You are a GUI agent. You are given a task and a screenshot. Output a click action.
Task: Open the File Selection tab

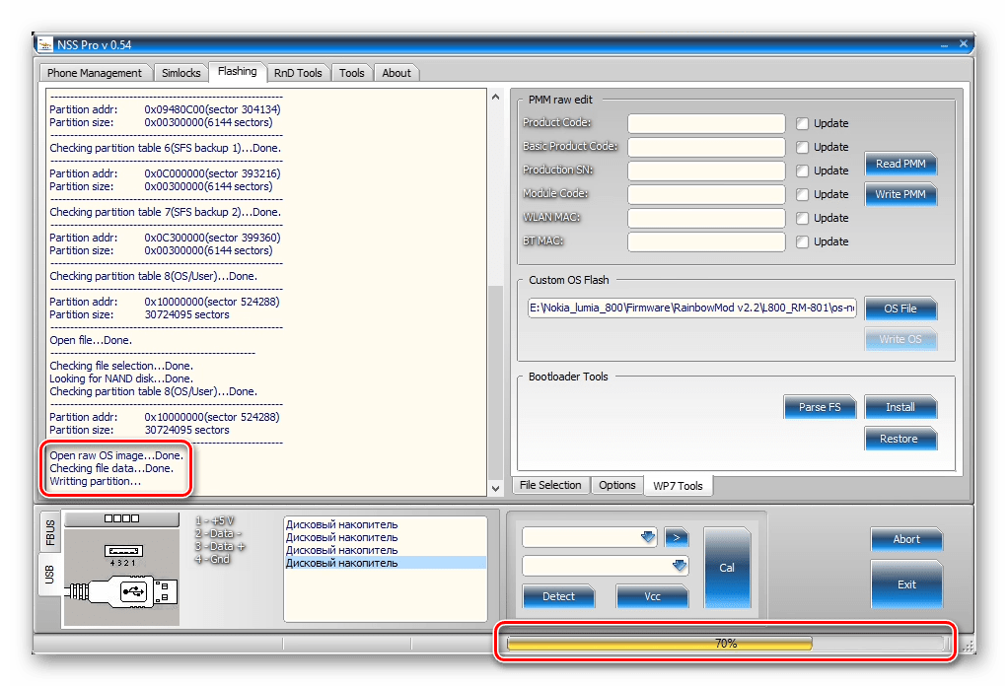point(550,485)
